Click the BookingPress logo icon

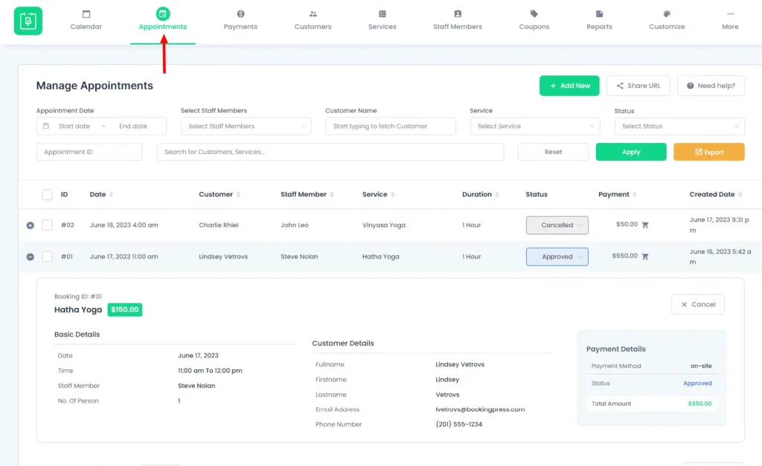(28, 21)
